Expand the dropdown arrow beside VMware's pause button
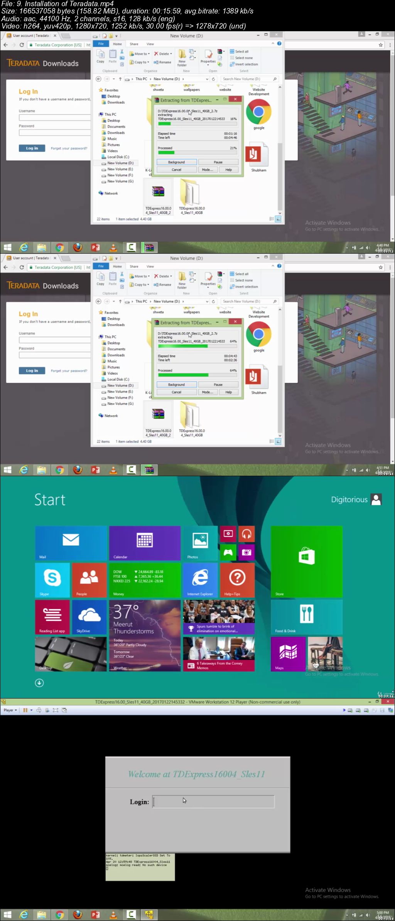This screenshot has width=395, height=921. point(31,710)
